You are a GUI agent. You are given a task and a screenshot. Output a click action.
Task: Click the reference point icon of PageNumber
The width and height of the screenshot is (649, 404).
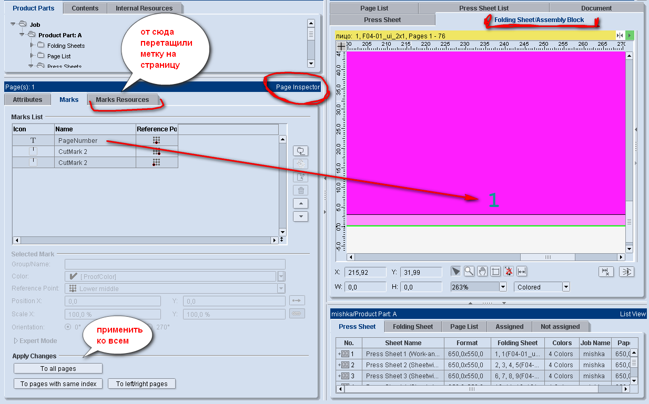click(156, 140)
